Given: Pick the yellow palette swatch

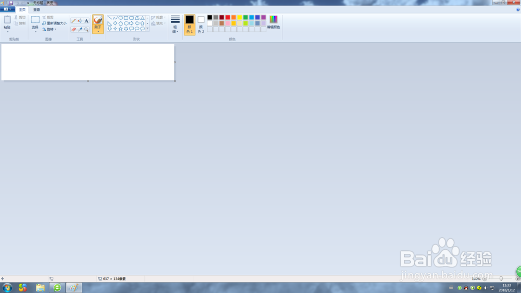Looking at the screenshot, I should 240,17.
